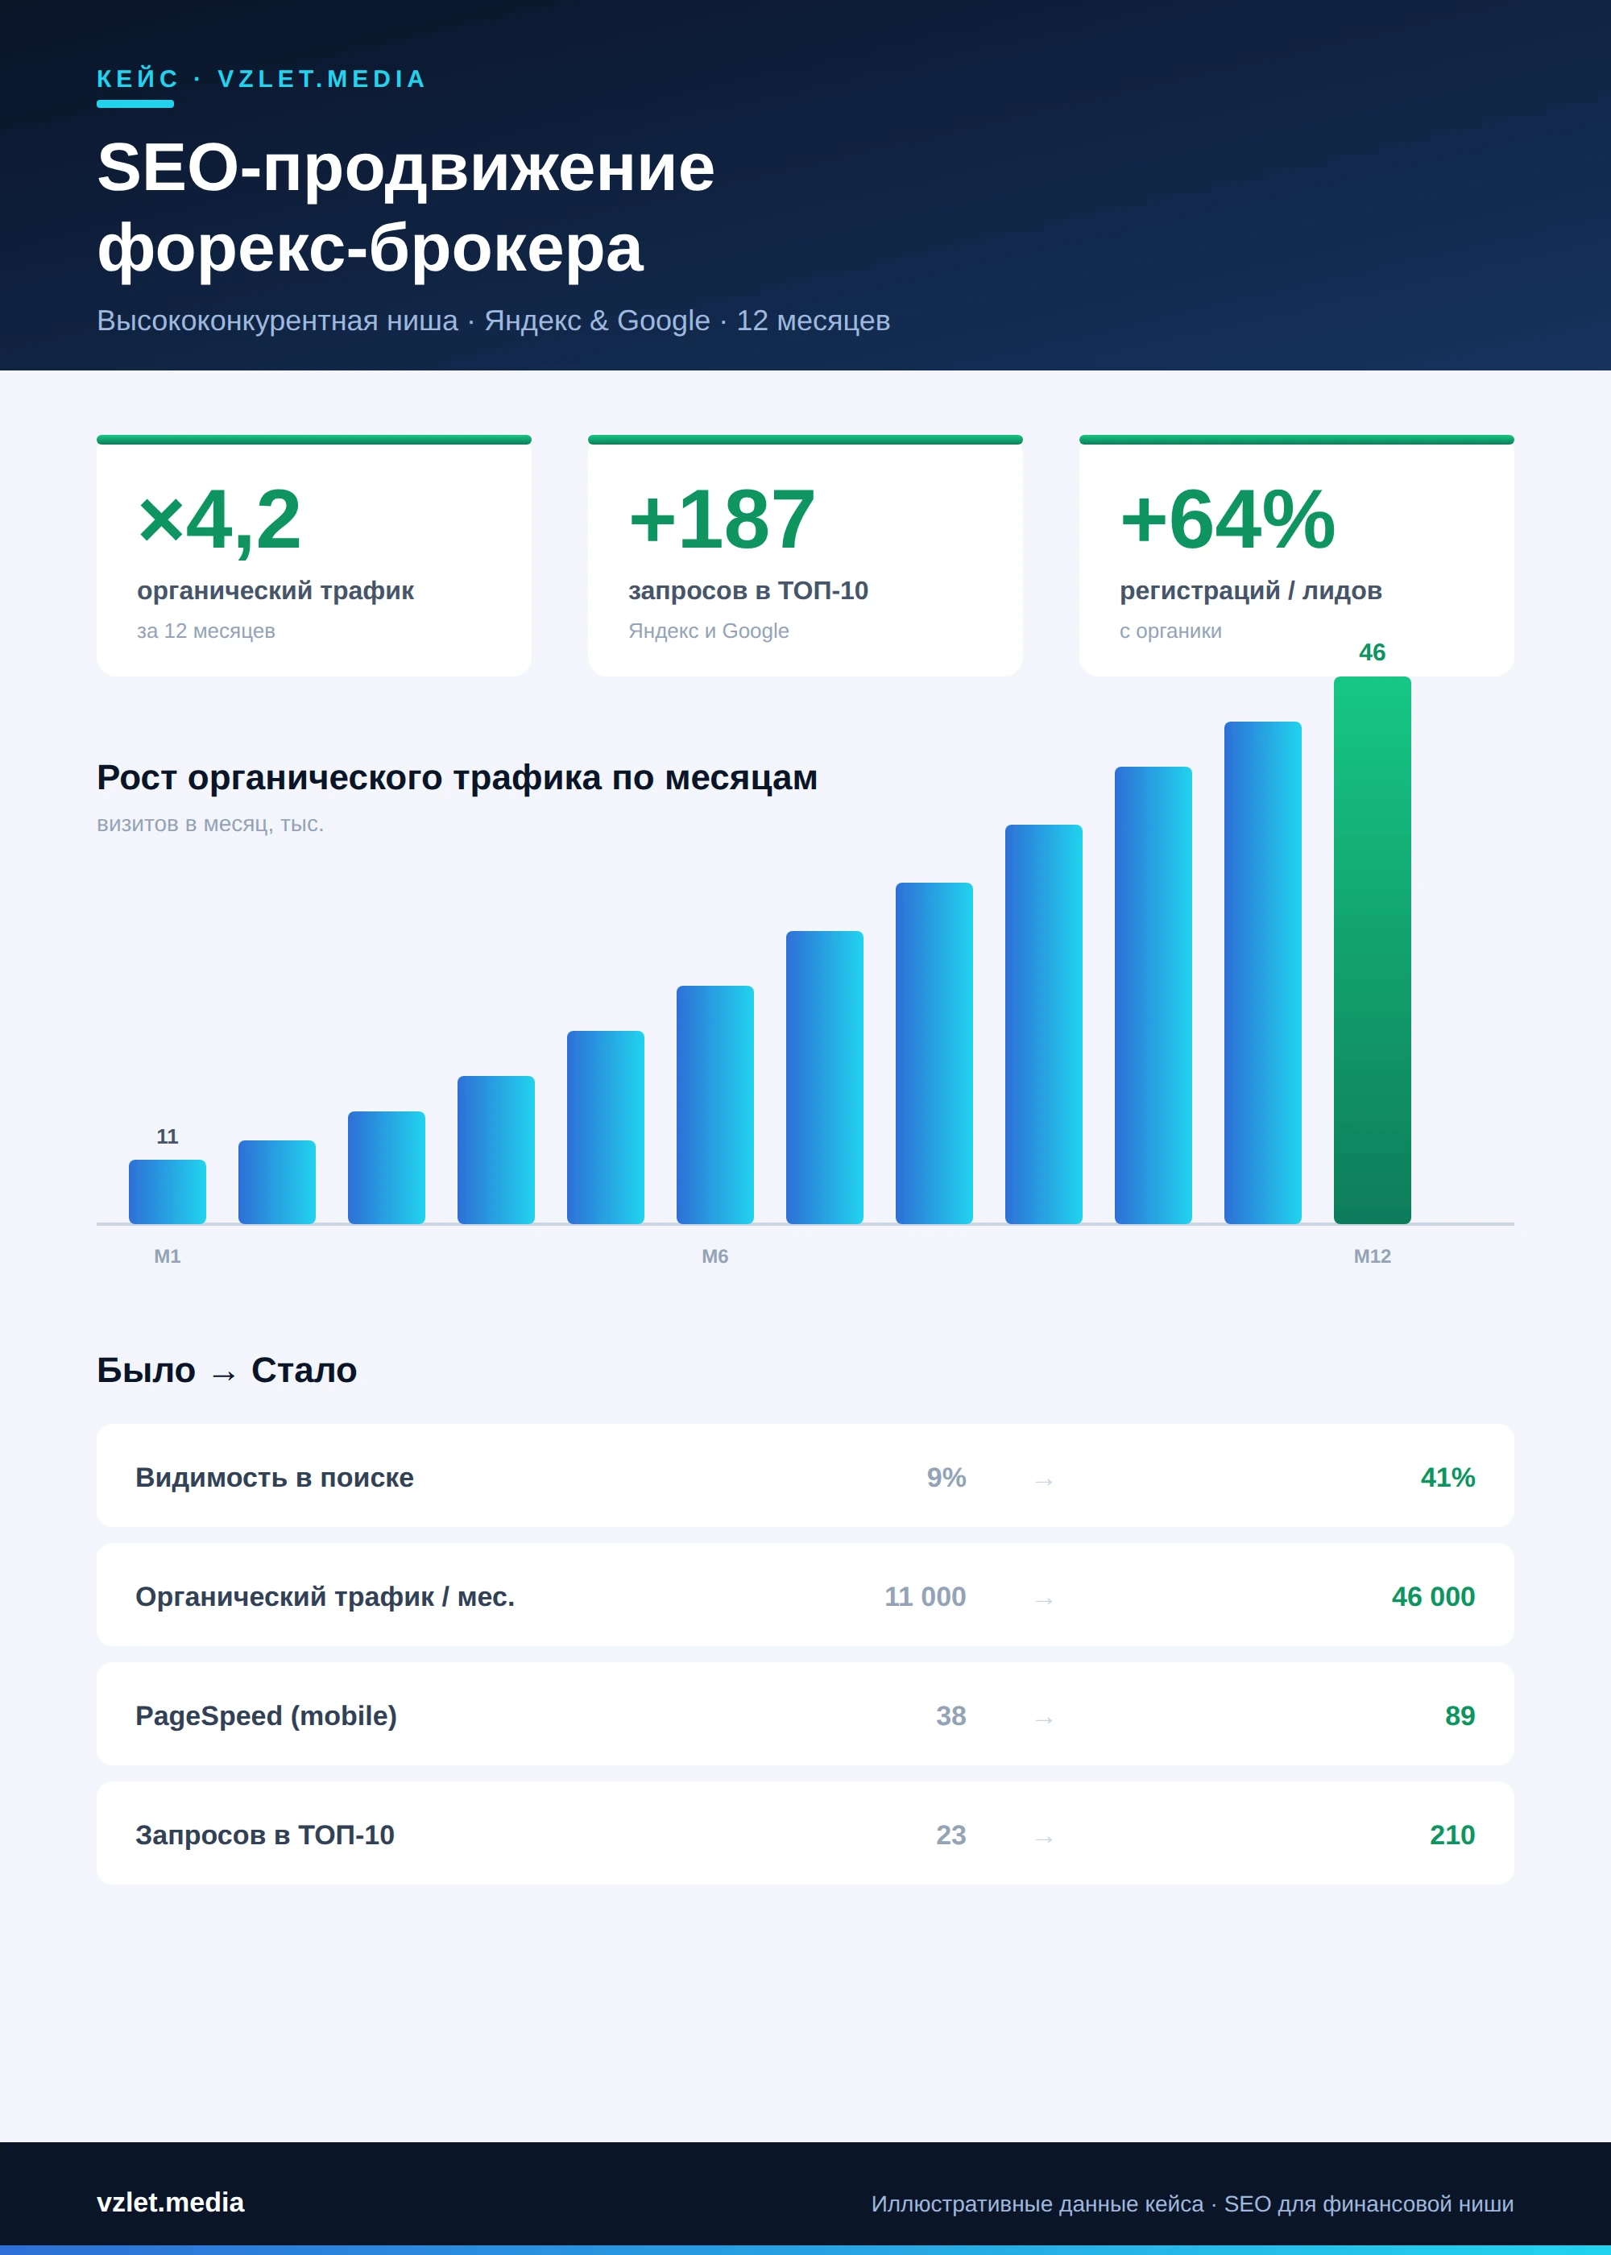Viewport: 1611px width, 2255px height.
Task: Open the vzlet.media footer link
Action: (171, 2203)
